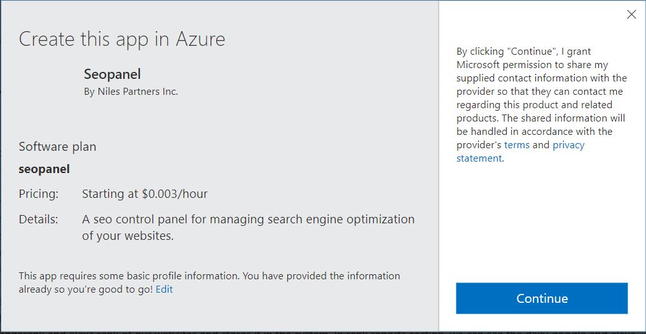Click the Software plan heading

click(57, 146)
